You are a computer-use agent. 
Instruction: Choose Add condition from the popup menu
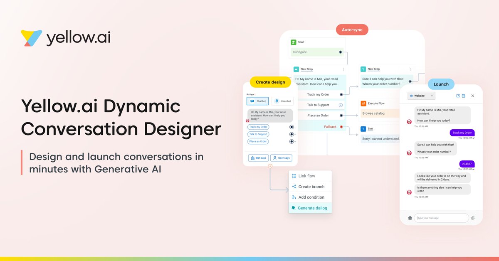[x=310, y=197]
